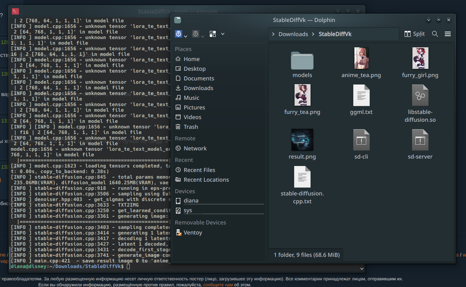466x287 pixels.
Task: Click the Places section header
Action: click(183, 49)
